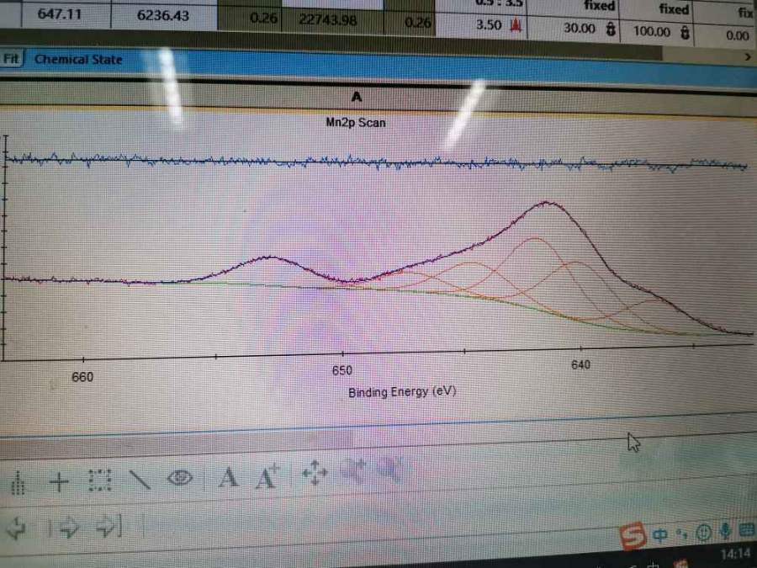This screenshot has width=757, height=568.
Task: Click the Sogou punctuation mode icon
Action: click(681, 533)
